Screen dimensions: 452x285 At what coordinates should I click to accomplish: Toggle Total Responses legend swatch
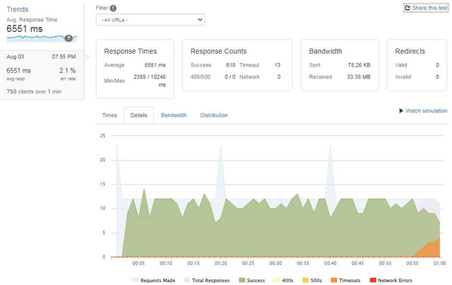[x=187, y=280]
